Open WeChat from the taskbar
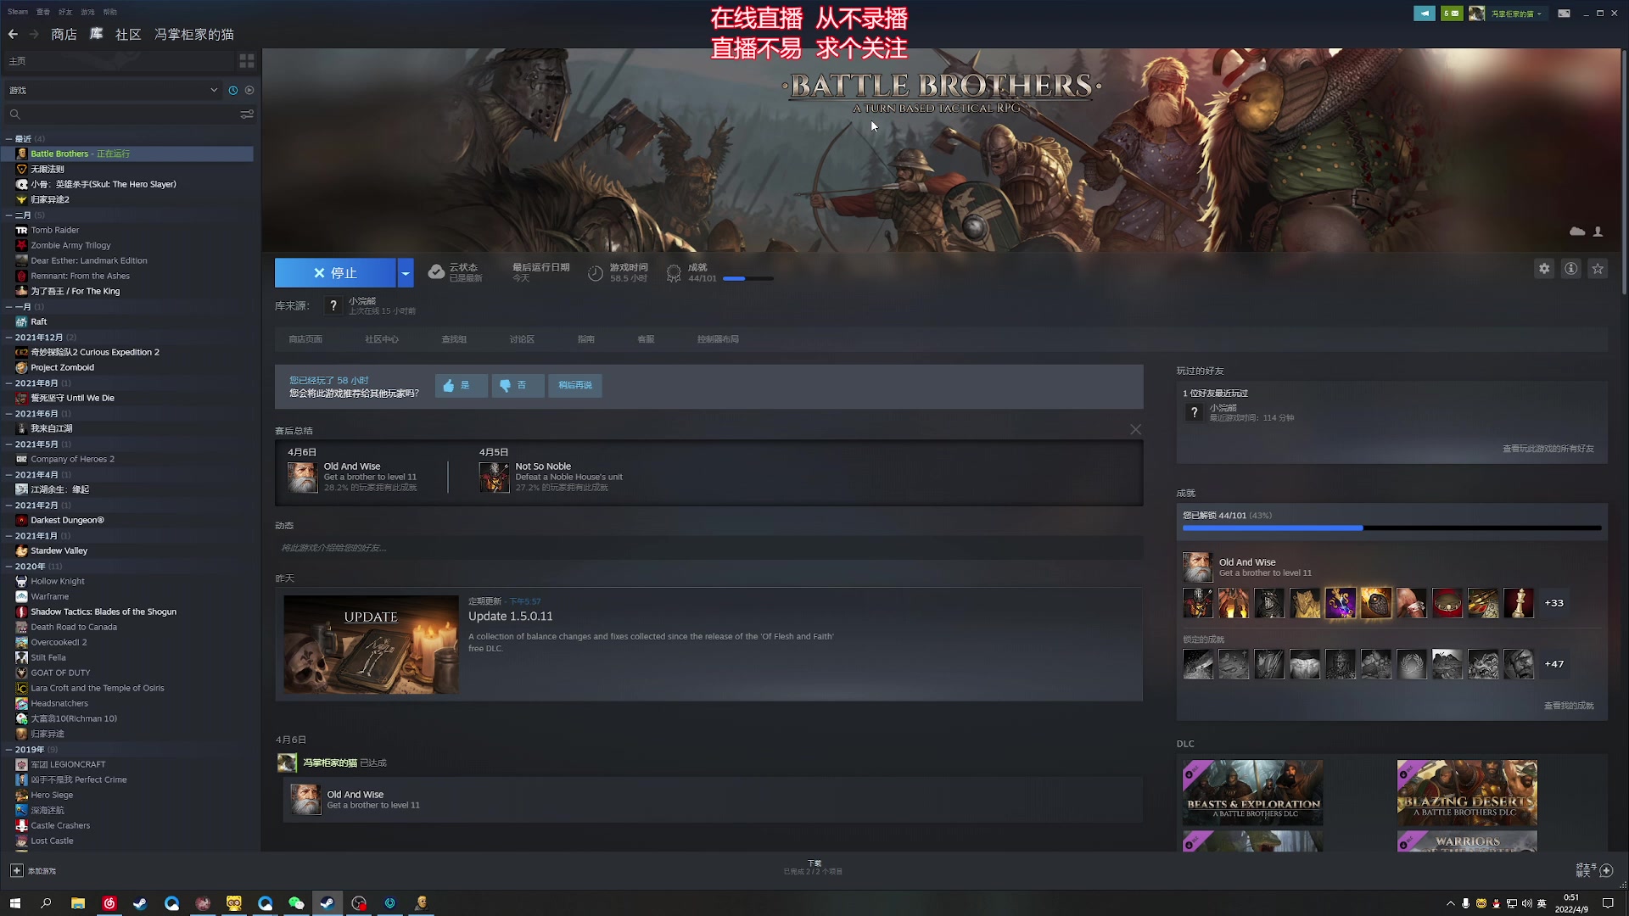This screenshot has width=1629, height=916. coord(296,903)
